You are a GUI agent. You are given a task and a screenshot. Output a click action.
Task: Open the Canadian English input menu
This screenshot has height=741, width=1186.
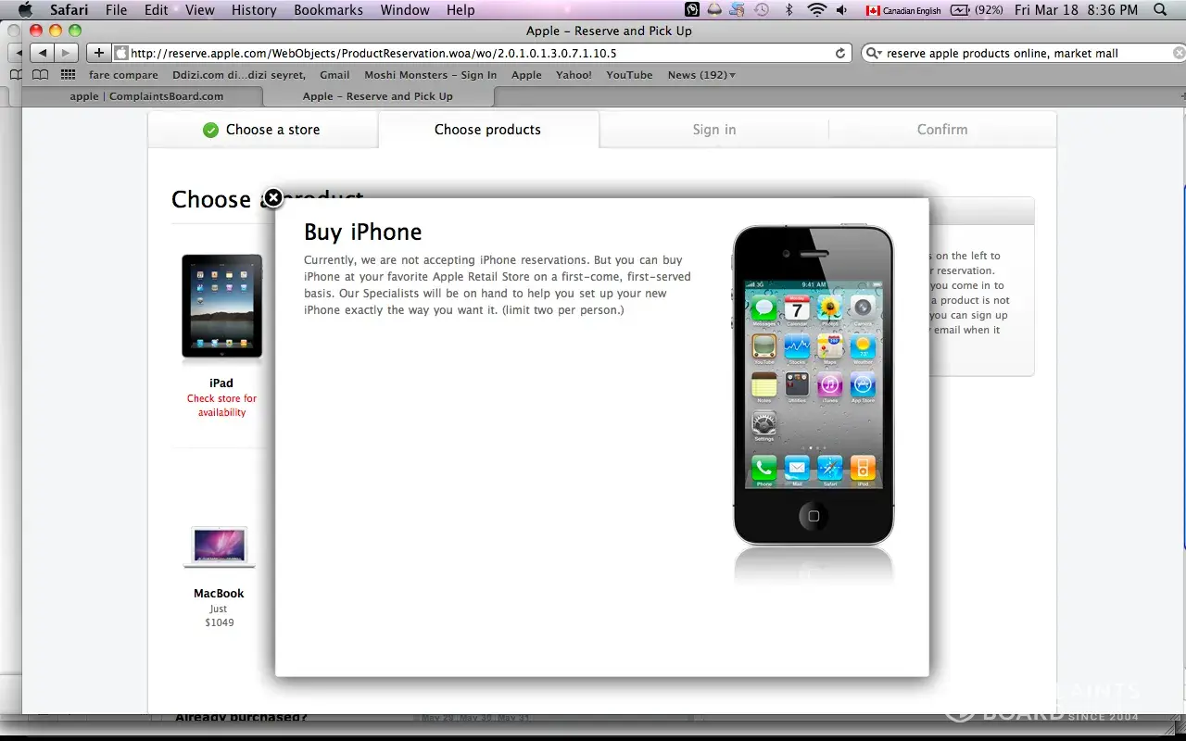[903, 10]
